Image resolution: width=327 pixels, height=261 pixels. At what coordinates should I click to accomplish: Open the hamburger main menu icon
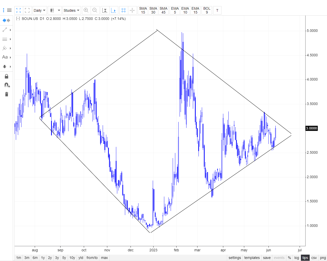tap(9, 10)
